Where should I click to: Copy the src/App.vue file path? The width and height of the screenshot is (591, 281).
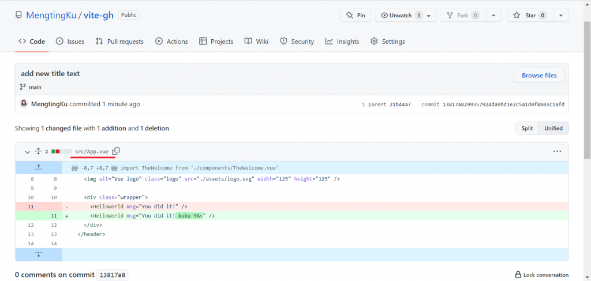(x=116, y=151)
